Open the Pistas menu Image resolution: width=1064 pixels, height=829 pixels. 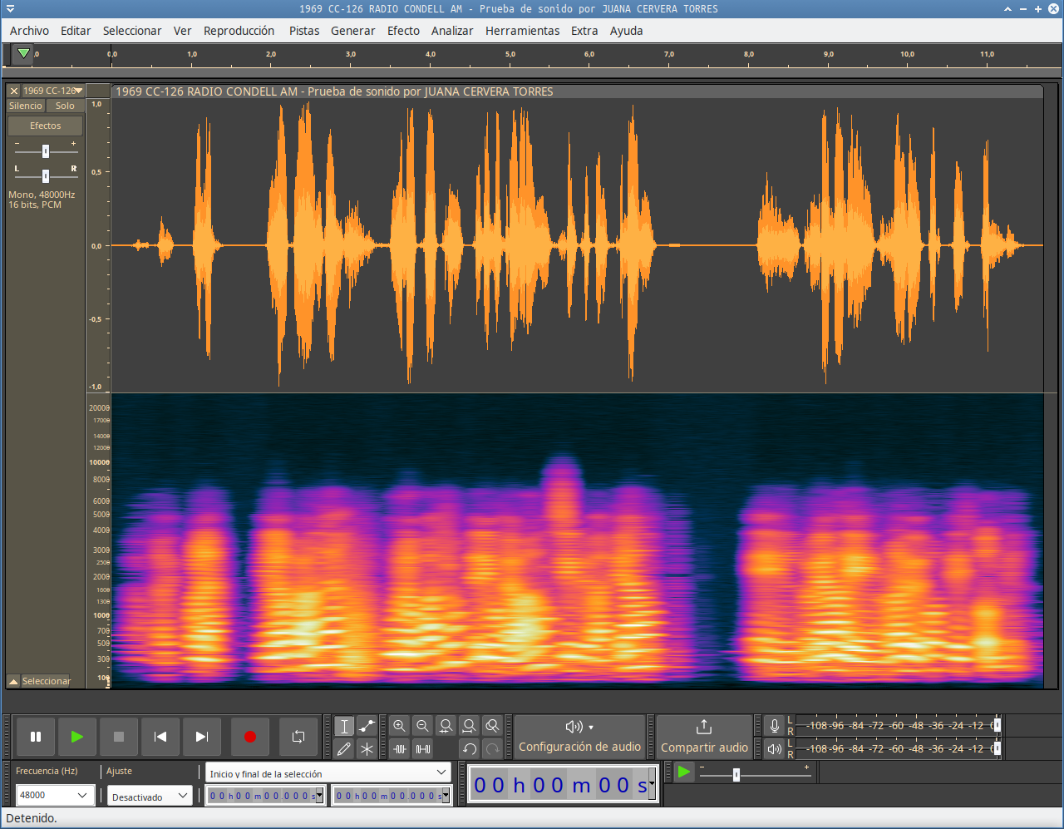(x=304, y=31)
